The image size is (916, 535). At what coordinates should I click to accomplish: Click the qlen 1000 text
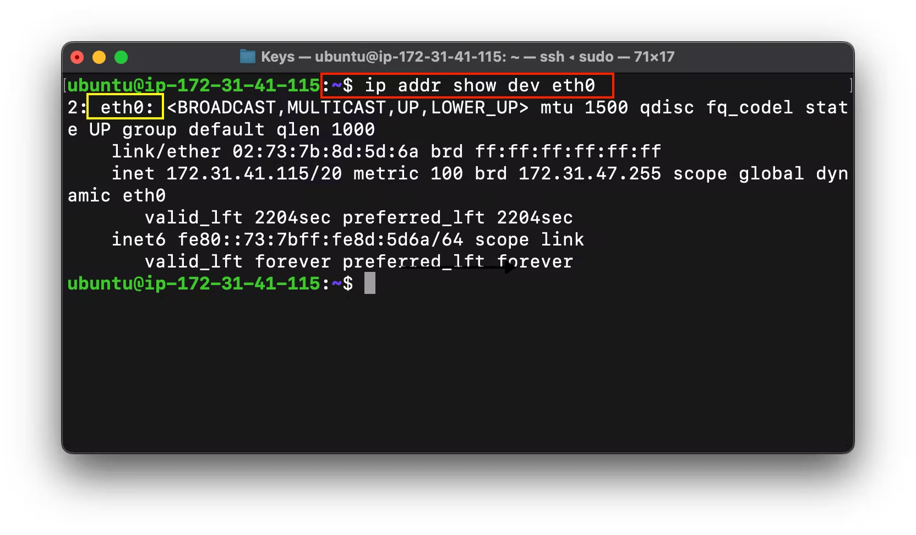pyautogui.click(x=325, y=129)
